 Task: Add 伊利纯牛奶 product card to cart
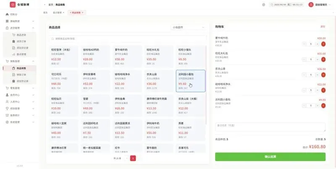tap(159, 130)
